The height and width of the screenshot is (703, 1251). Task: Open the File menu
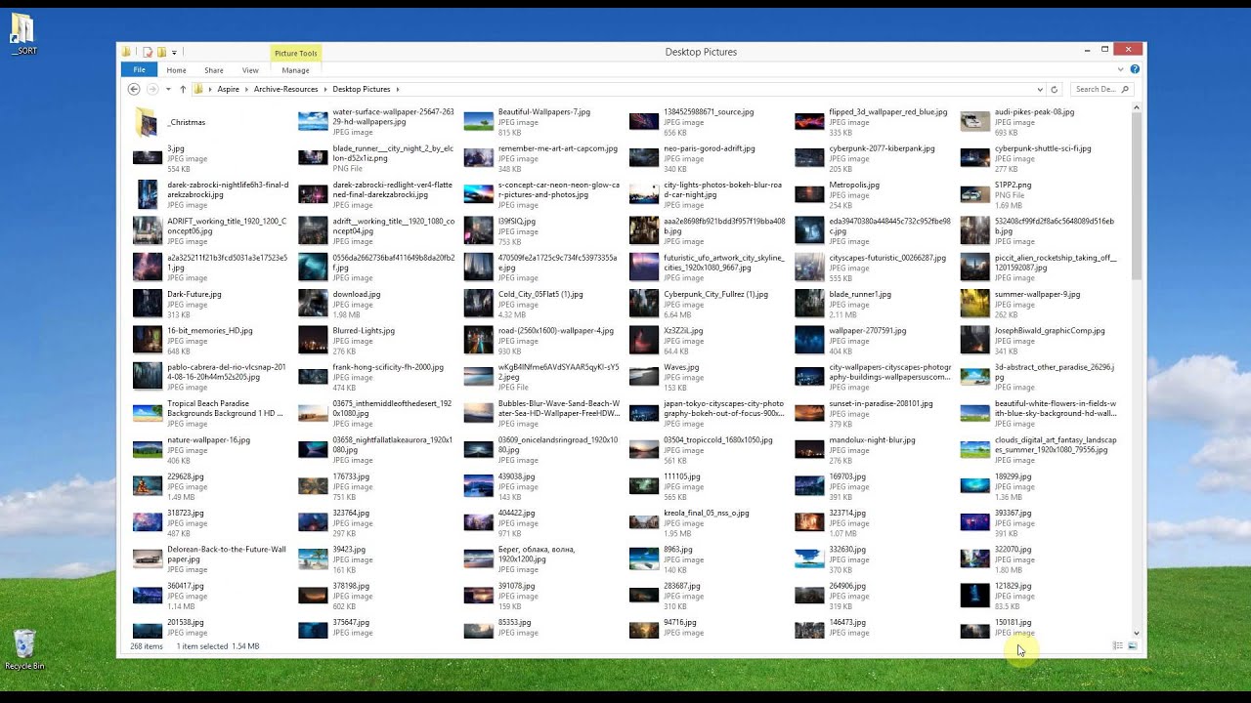[139, 69]
